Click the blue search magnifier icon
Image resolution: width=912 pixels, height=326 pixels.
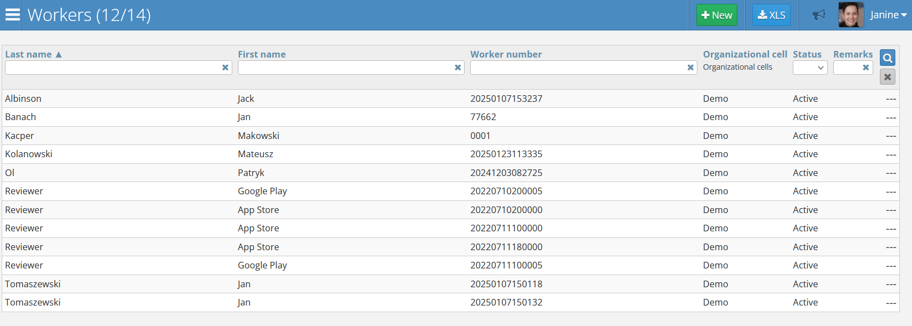click(887, 58)
